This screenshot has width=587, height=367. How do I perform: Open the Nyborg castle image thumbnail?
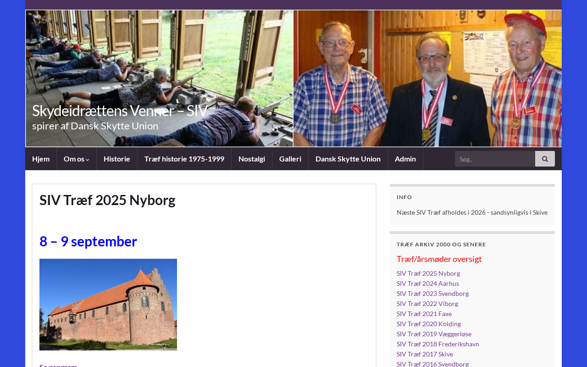coord(108,305)
